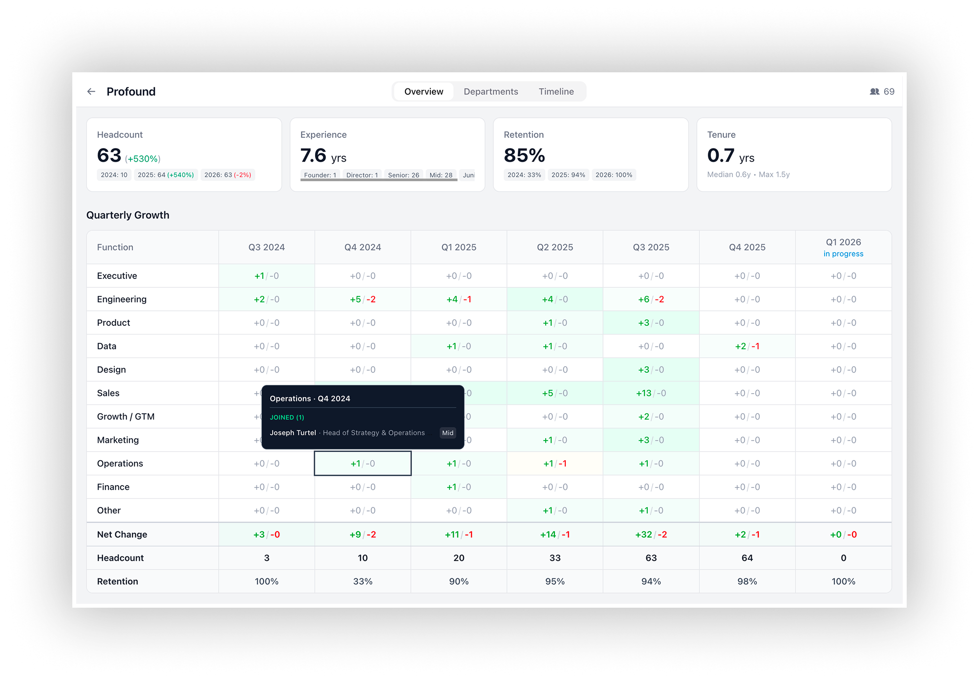Click the back arrow next to Profound
979x680 pixels.
(x=91, y=92)
